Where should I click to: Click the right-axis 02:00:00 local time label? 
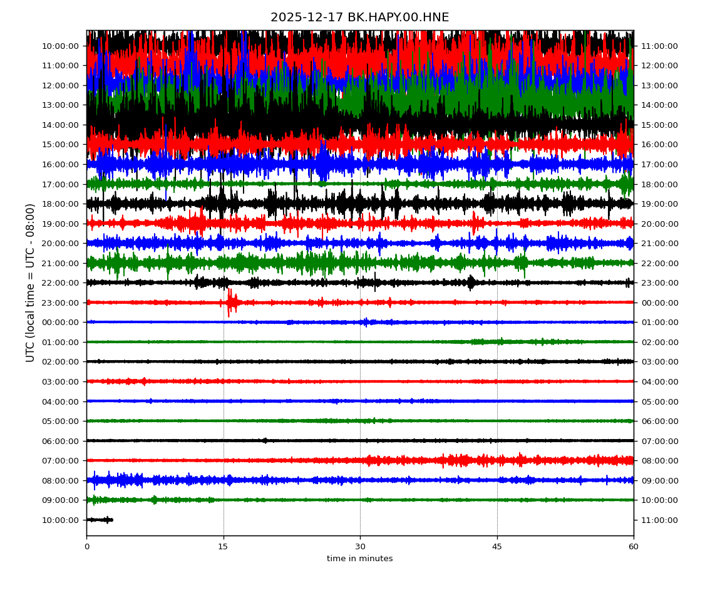pyautogui.click(x=659, y=343)
